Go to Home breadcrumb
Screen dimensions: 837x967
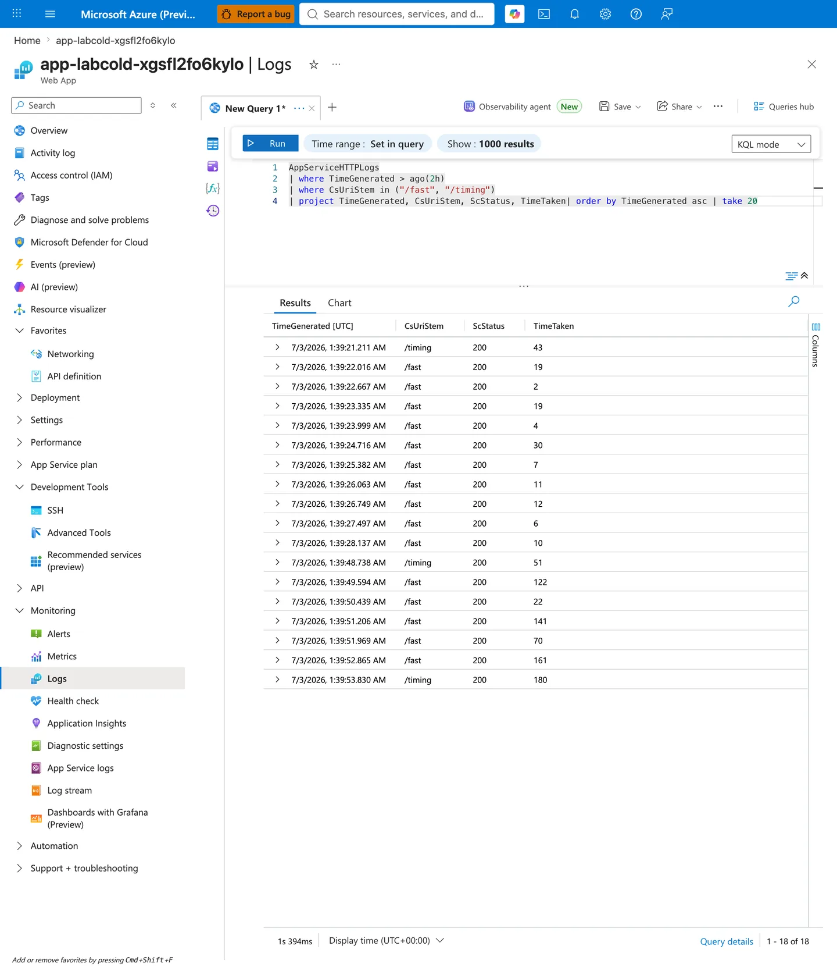[27, 41]
